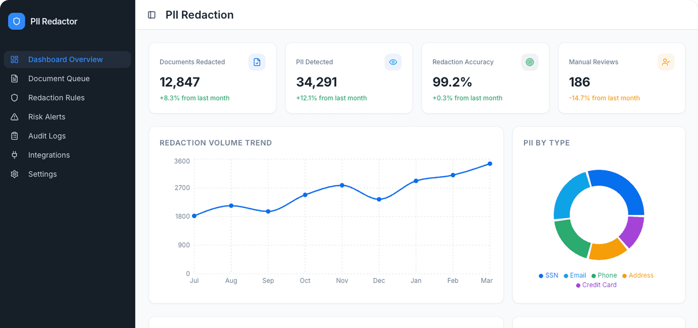Click the purple Credit Card donut segment
This screenshot has width=698, height=328.
633,231
